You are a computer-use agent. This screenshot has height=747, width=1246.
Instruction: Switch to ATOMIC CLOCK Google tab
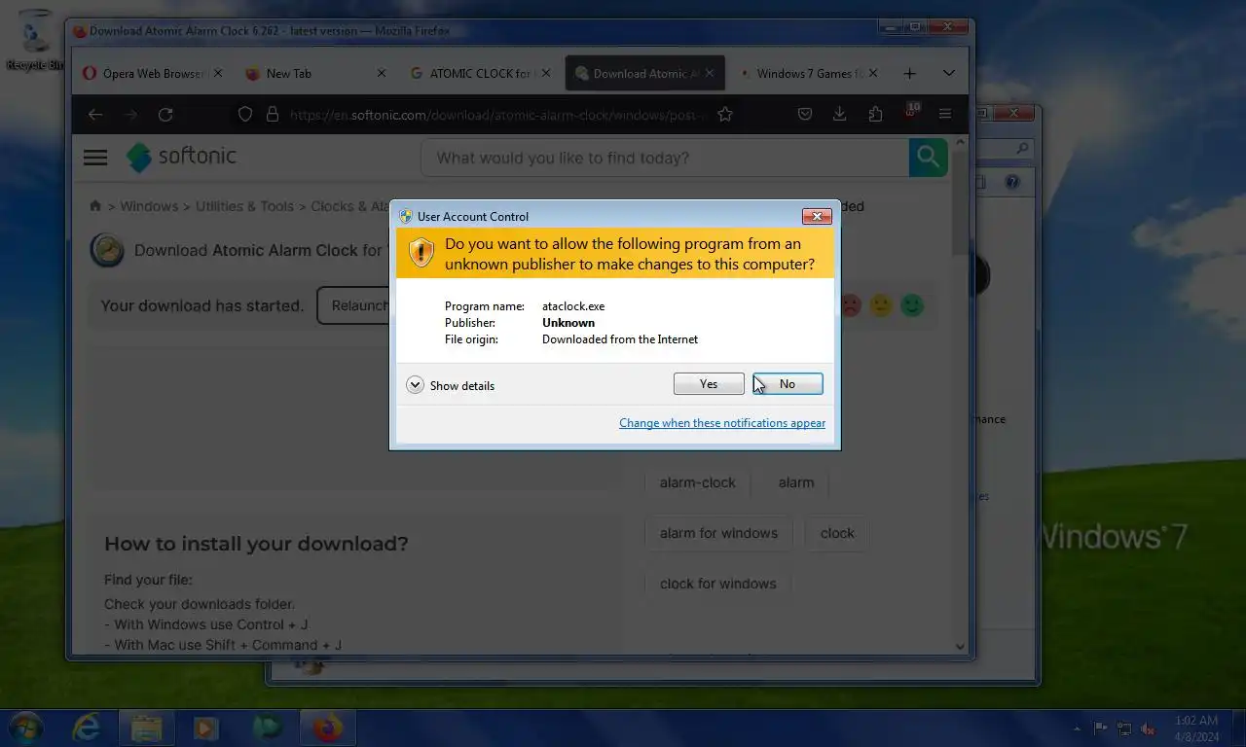481,73
